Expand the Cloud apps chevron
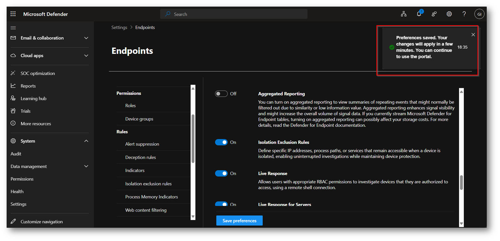Screen dimensions: 500x241 [x=86, y=56]
